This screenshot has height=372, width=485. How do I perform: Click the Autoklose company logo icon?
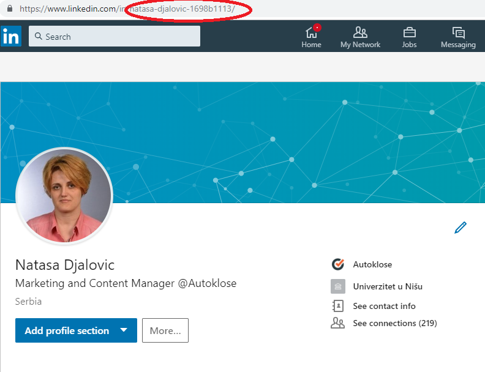pyautogui.click(x=337, y=264)
